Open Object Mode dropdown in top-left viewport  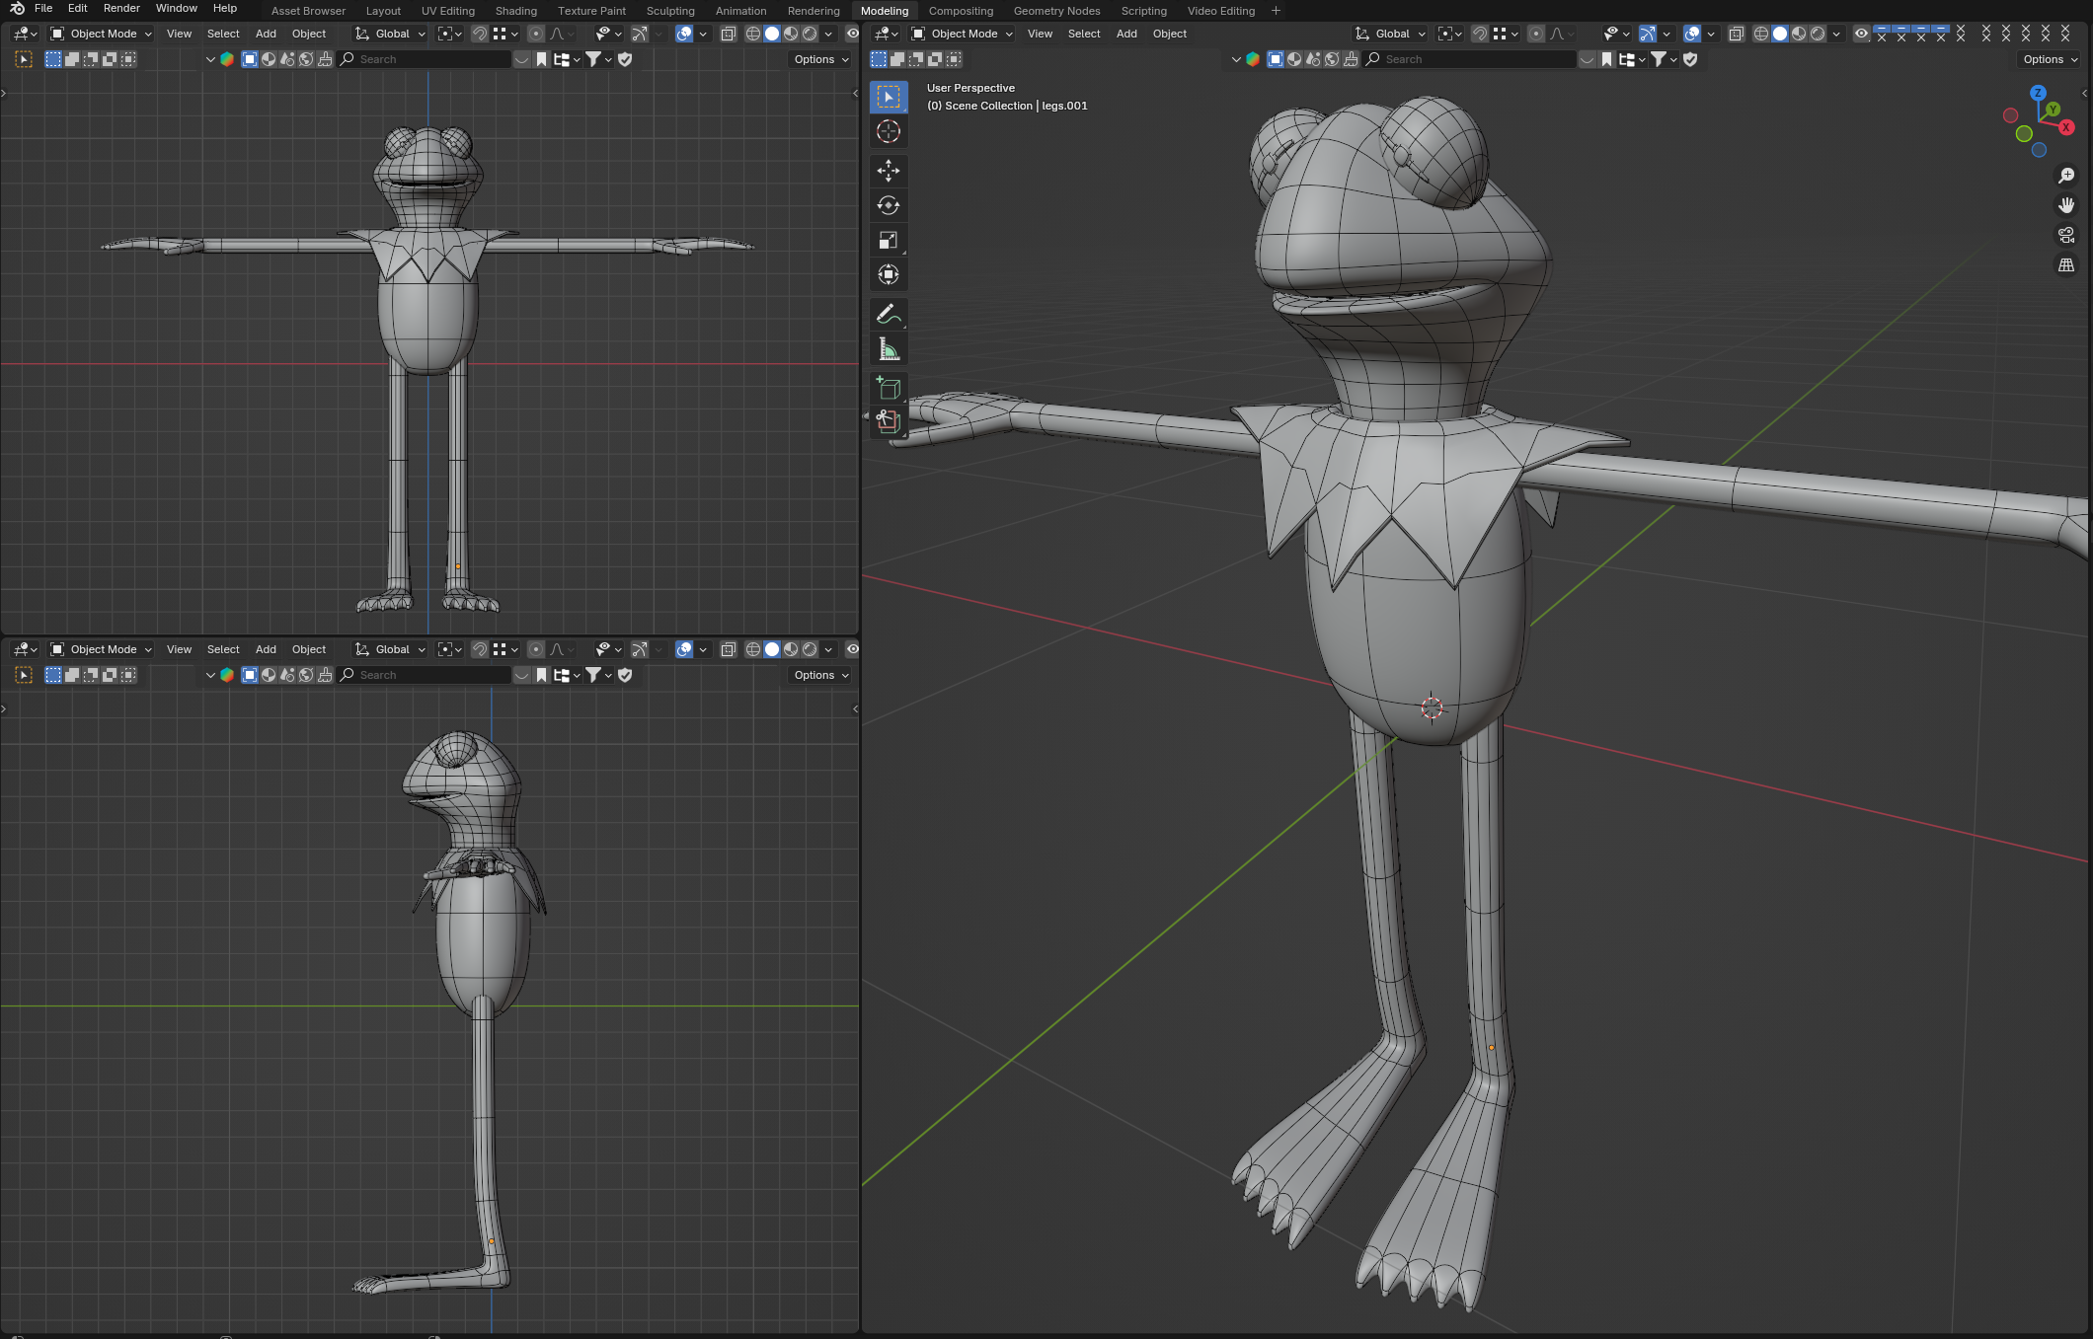point(101,34)
